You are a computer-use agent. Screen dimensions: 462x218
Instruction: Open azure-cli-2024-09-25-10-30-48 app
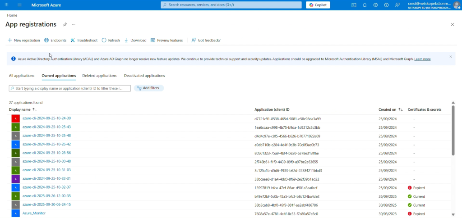click(46, 161)
